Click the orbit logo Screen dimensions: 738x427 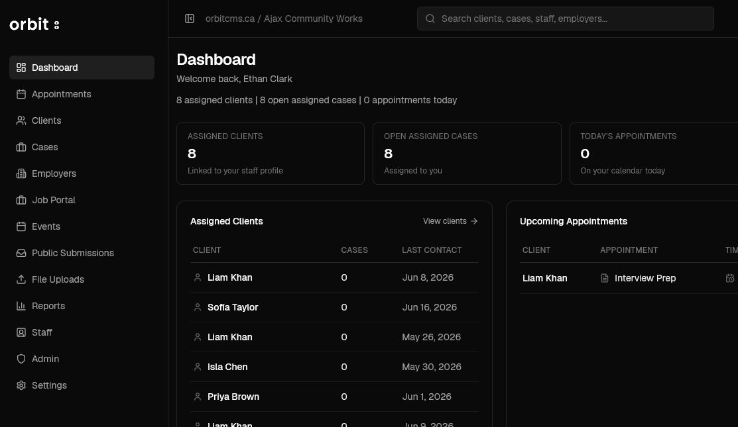[34, 24]
